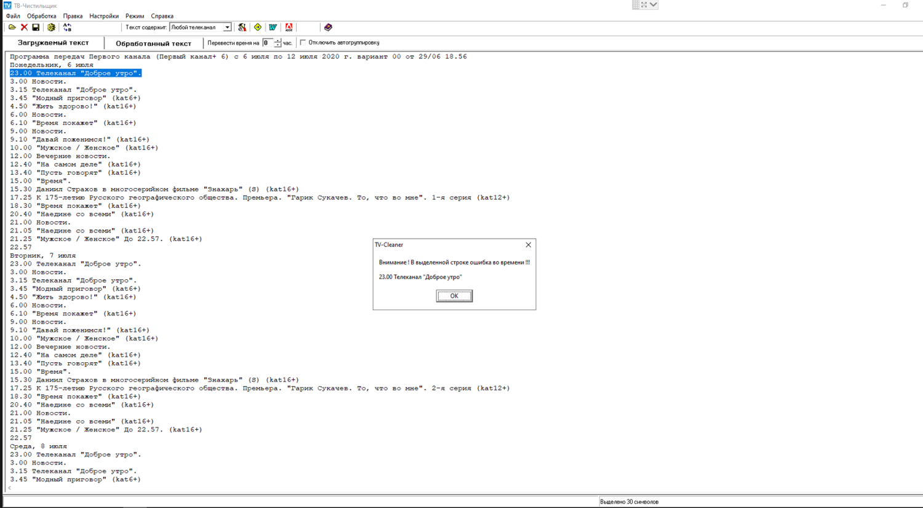The image size is (923, 508).
Task: Export using the Word icon
Action: 271,27
